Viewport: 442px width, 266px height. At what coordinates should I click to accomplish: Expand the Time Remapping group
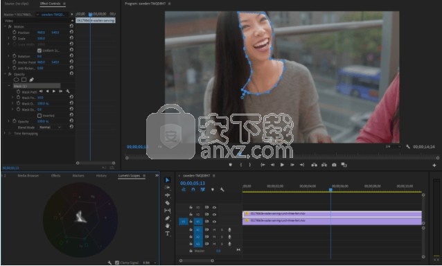pyautogui.click(x=5, y=133)
